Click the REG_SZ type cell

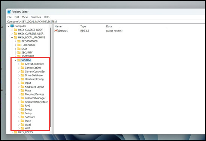[x=85, y=31]
